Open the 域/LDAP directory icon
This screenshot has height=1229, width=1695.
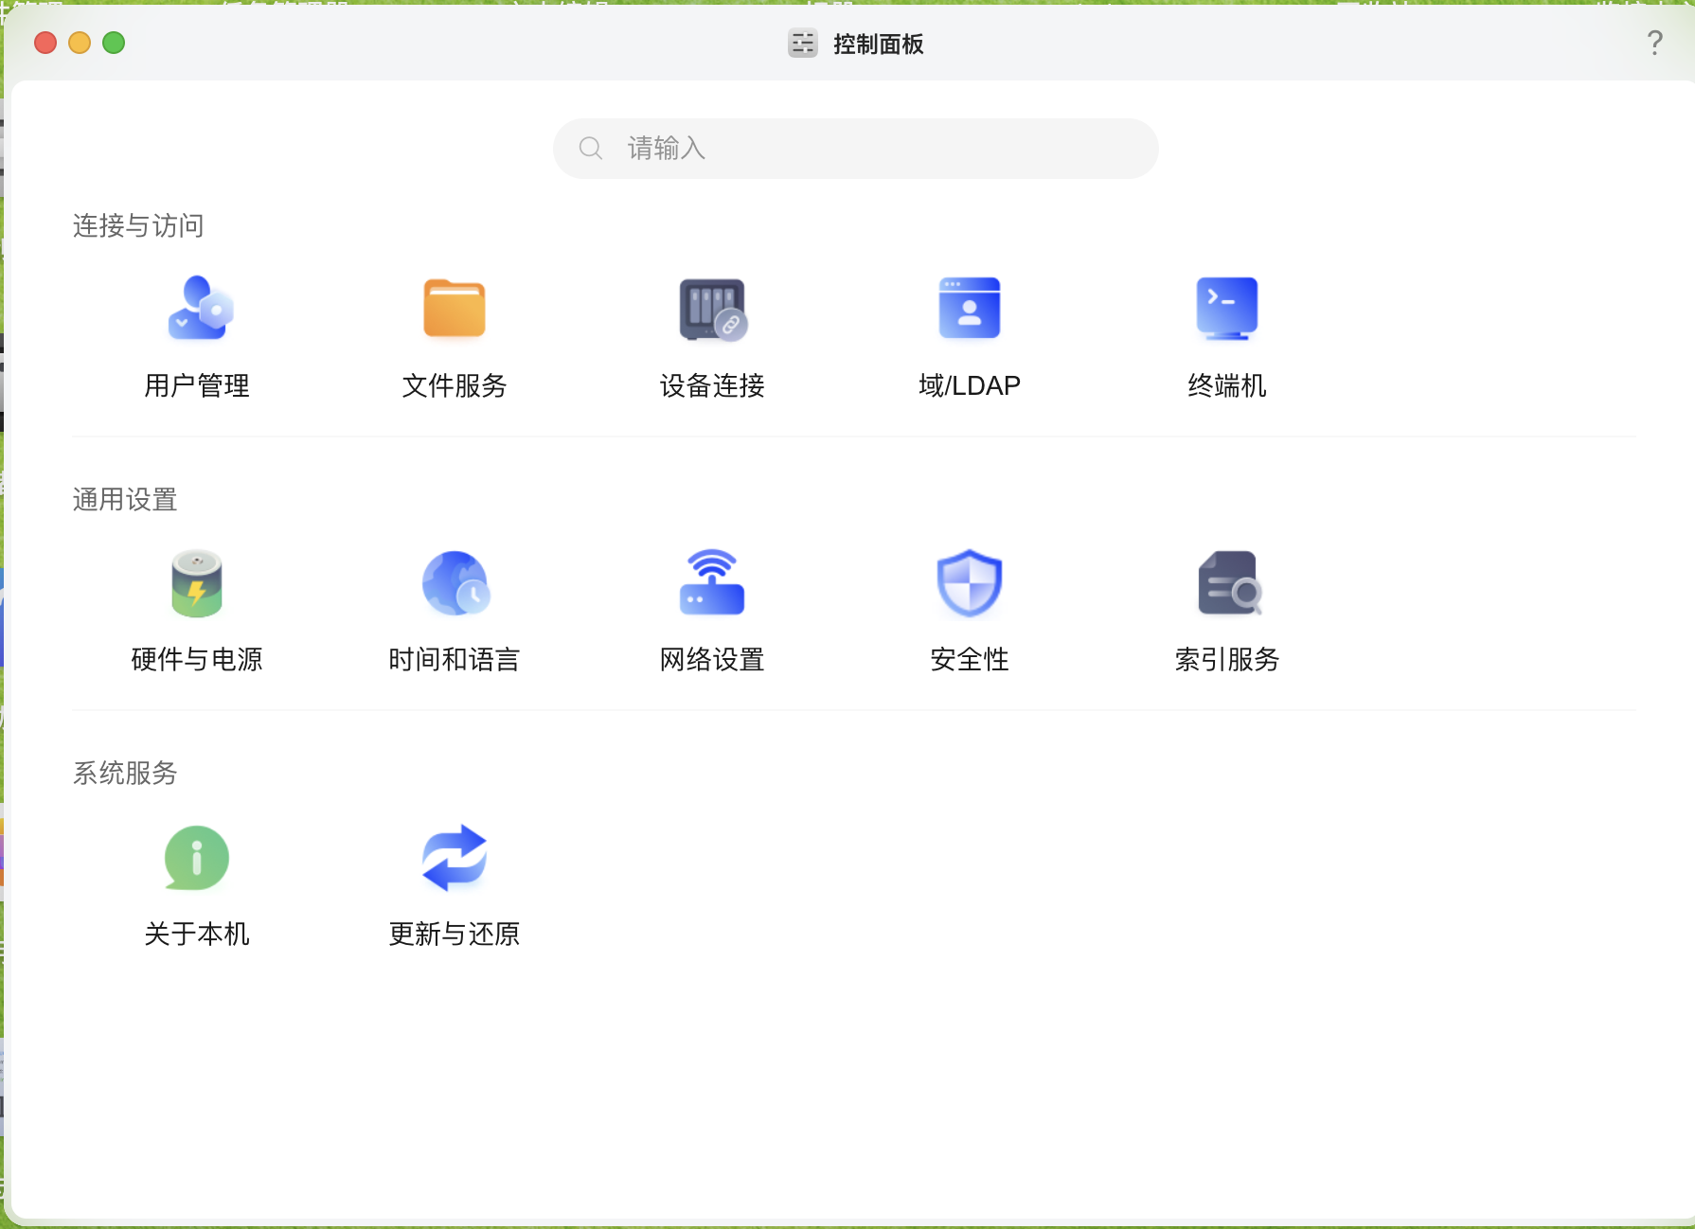pyautogui.click(x=970, y=308)
